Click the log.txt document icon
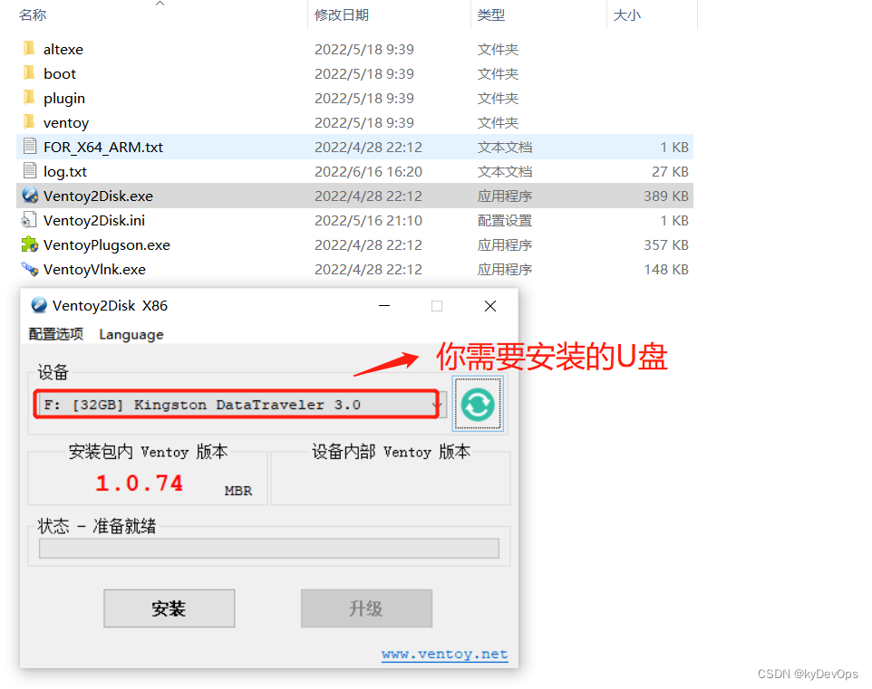The width and height of the screenshot is (872, 689). pos(29,171)
